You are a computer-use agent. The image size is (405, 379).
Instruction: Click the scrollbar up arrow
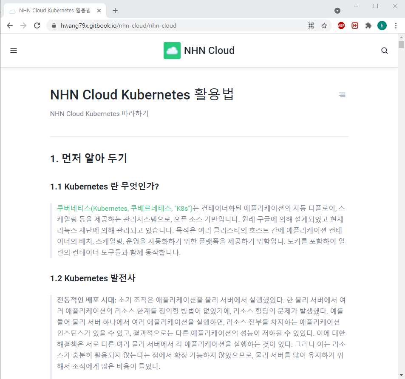401,37
